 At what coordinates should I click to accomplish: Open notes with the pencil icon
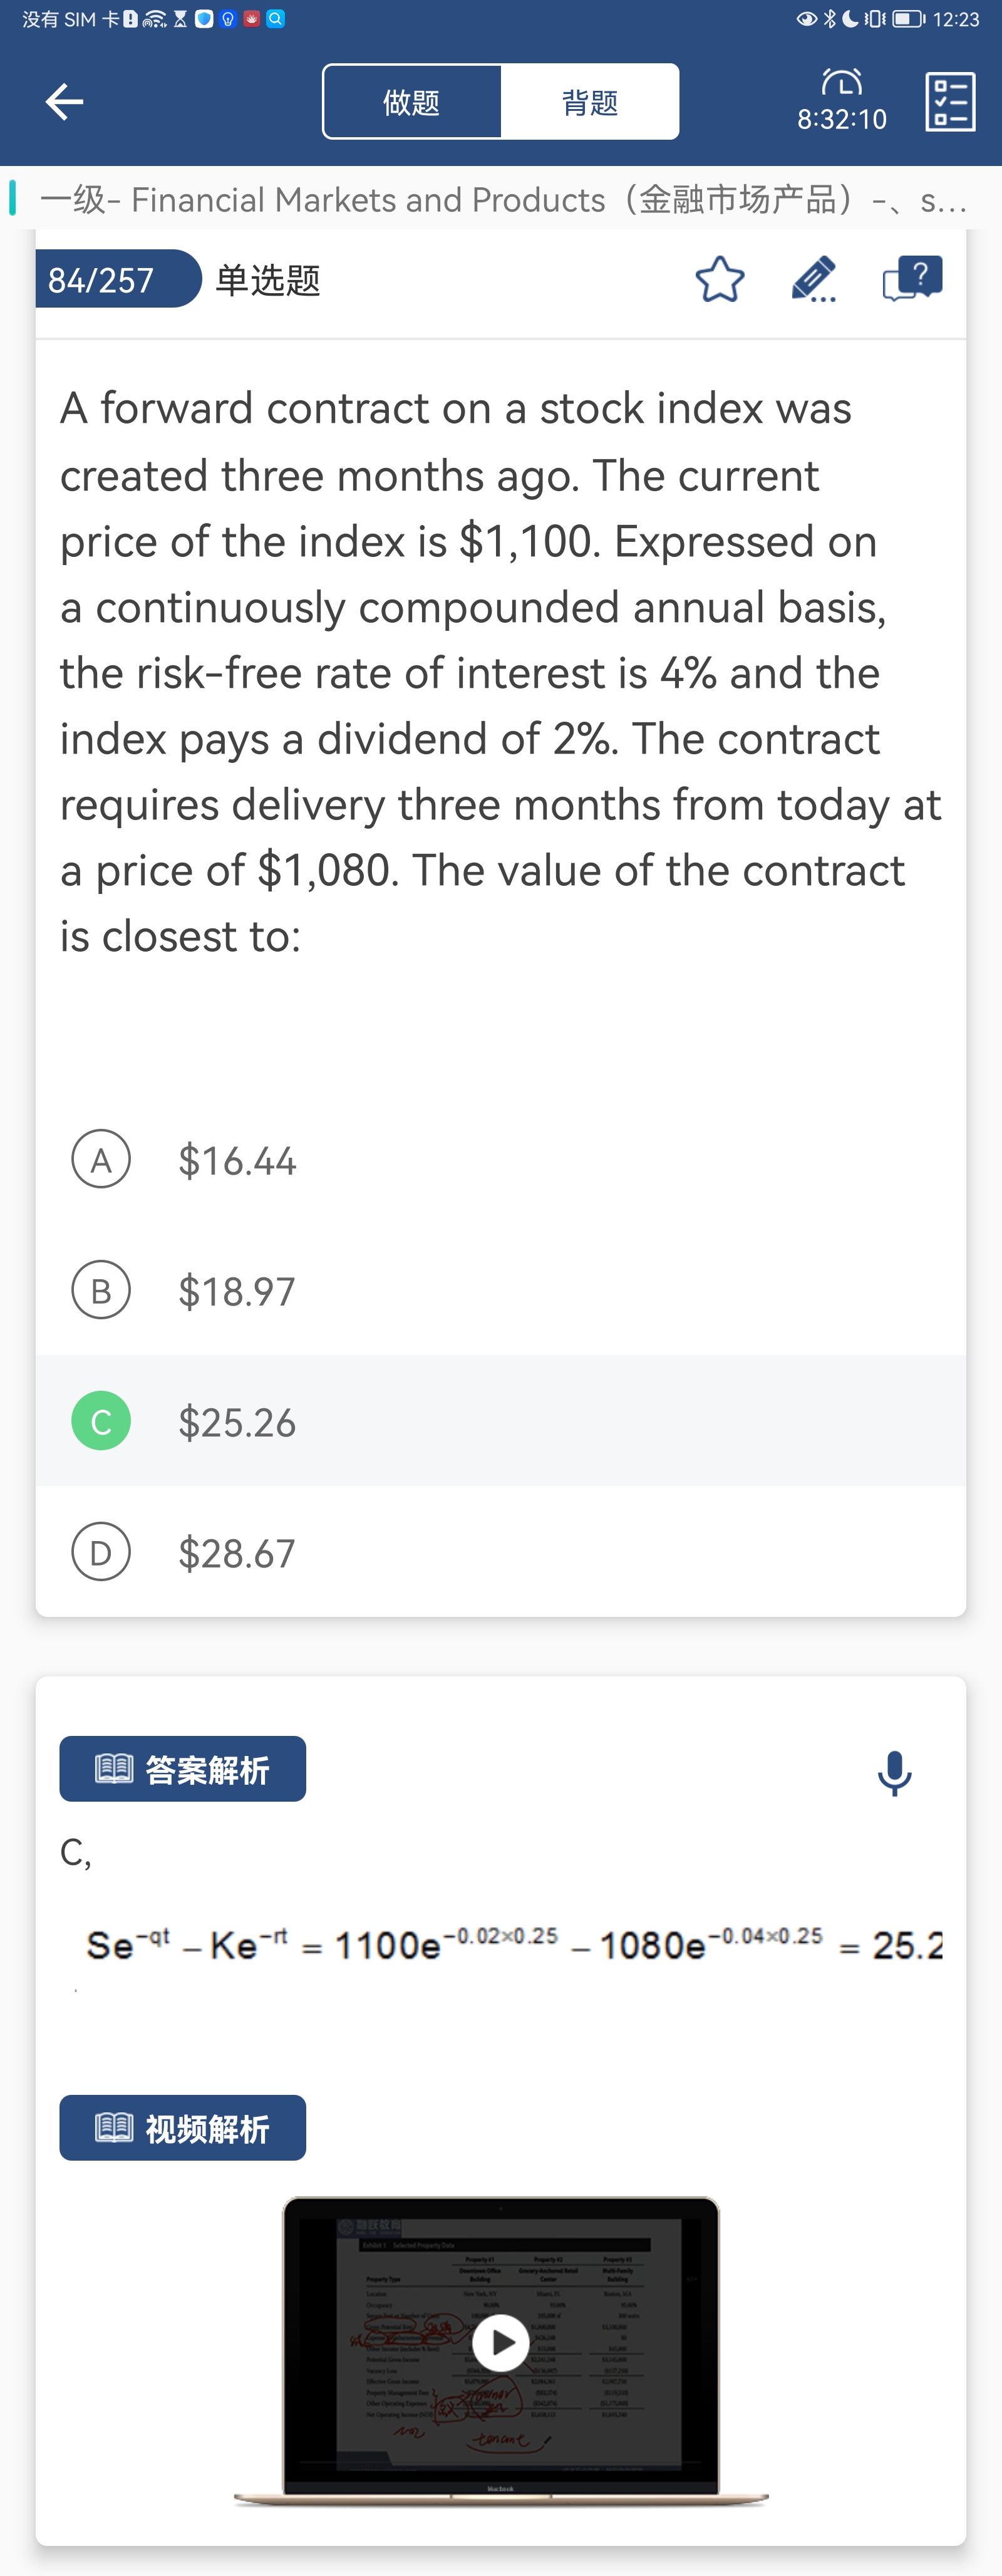coord(813,279)
